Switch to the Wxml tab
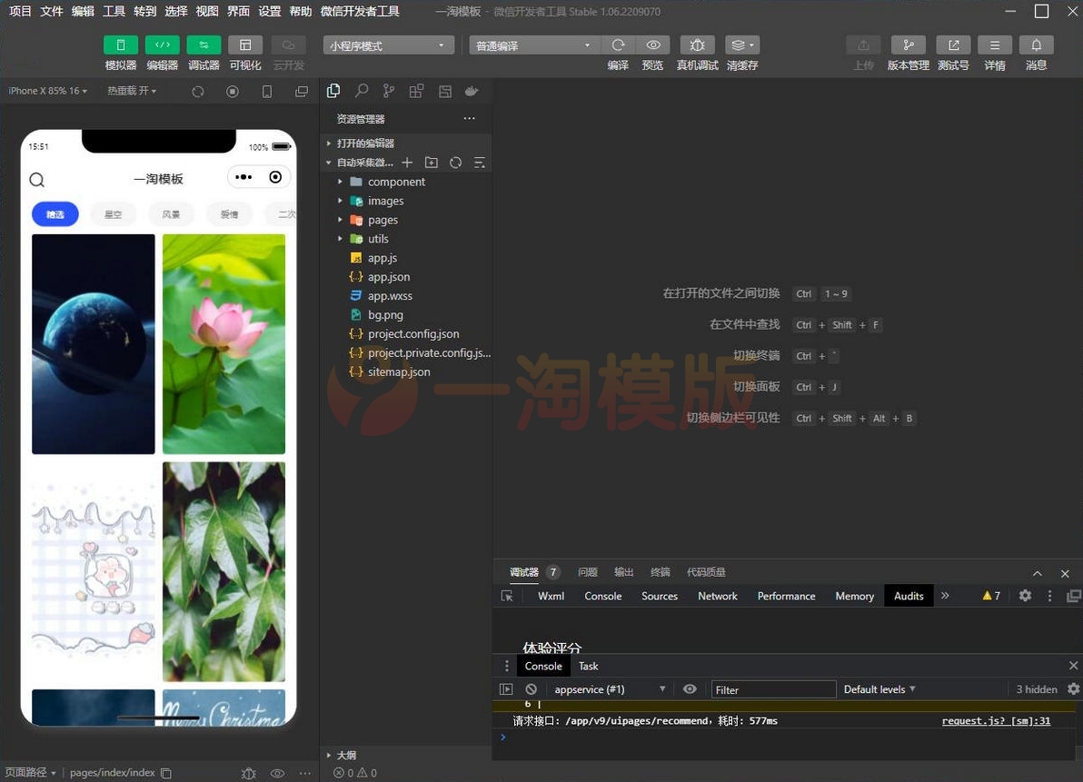The width and height of the screenshot is (1083, 782). [551, 596]
